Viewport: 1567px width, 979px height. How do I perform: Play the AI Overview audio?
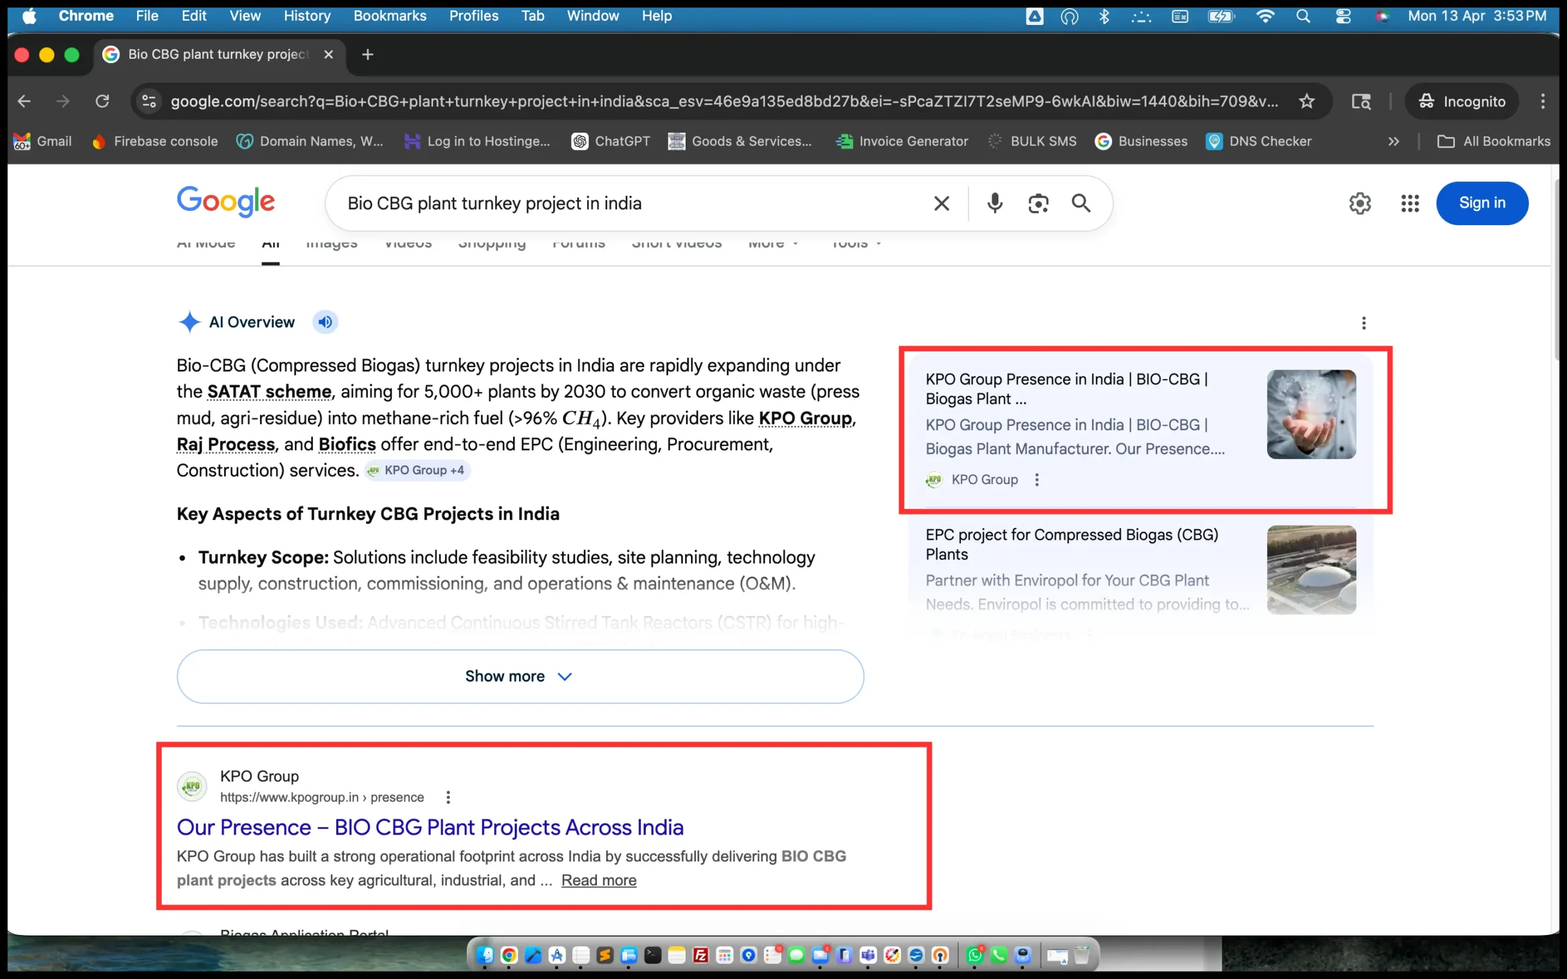[325, 322]
